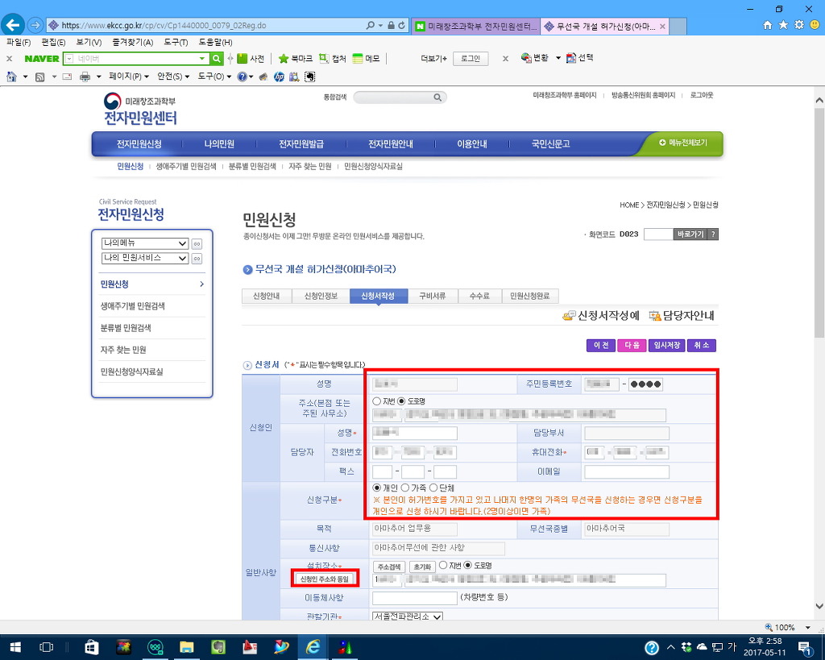Open the 즐겨찾기(A) menu
The image size is (825, 660).
[133, 42]
